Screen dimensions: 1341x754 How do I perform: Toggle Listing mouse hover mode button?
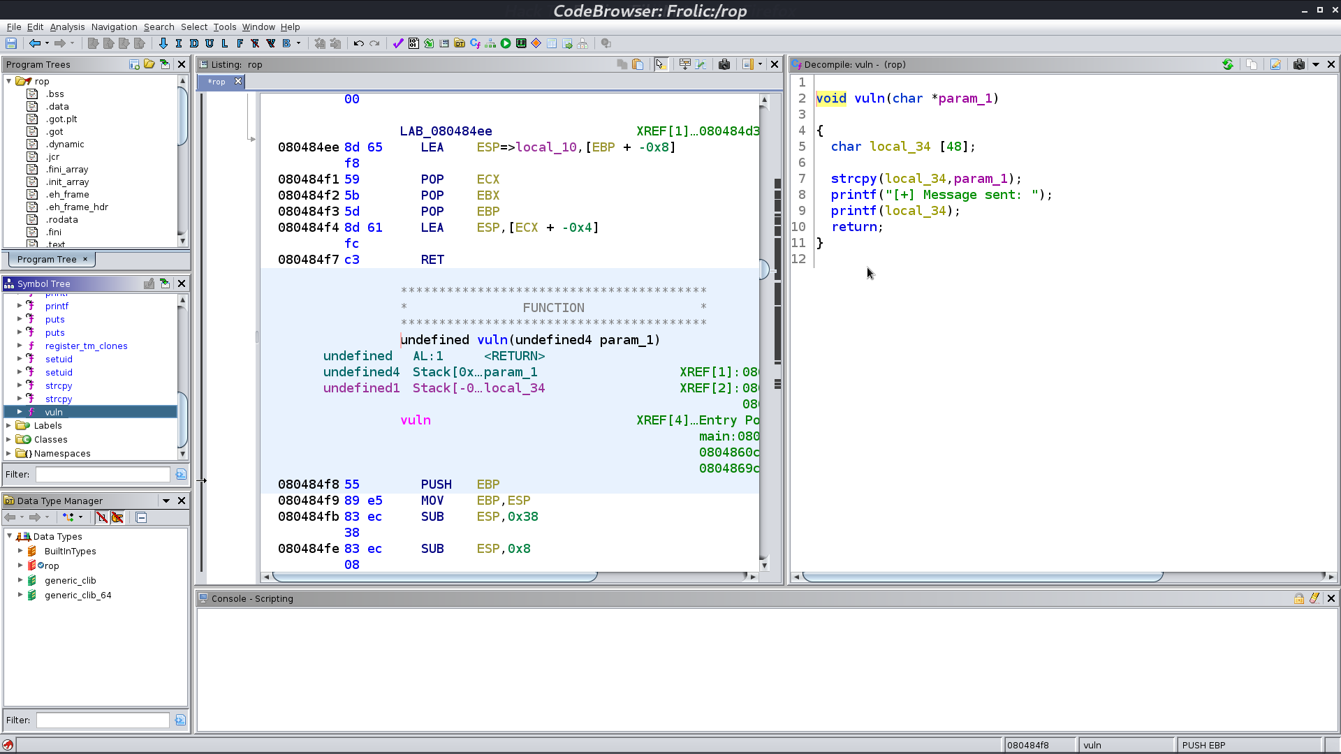660,64
